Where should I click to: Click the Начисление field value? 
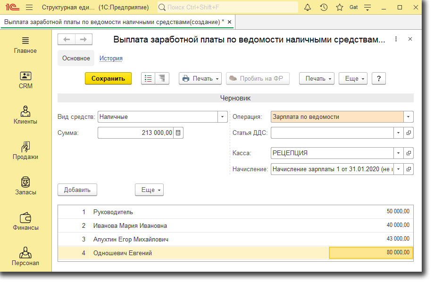coord(332,169)
